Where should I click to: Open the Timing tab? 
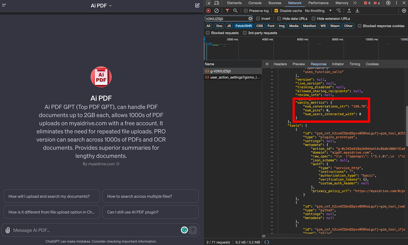[x=355, y=64]
